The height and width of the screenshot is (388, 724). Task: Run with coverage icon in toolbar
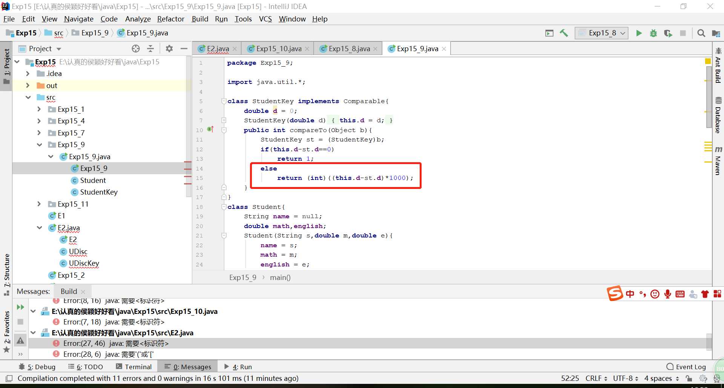coord(668,33)
